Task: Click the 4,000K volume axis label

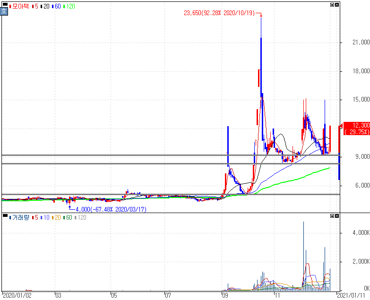Action: [x=361, y=233]
